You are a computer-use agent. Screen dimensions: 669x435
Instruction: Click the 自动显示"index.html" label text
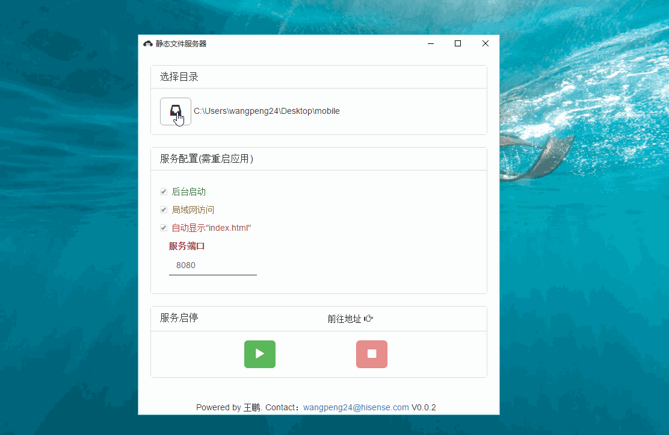pos(211,228)
